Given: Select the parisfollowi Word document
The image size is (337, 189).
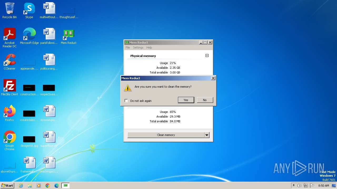Looking at the screenshot, I should pyautogui.click(x=49, y=36).
